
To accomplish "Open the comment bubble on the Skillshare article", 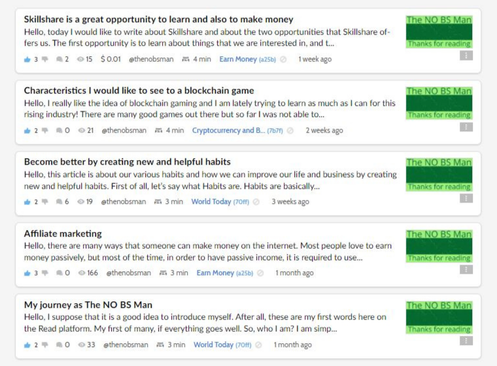I will (x=59, y=59).
